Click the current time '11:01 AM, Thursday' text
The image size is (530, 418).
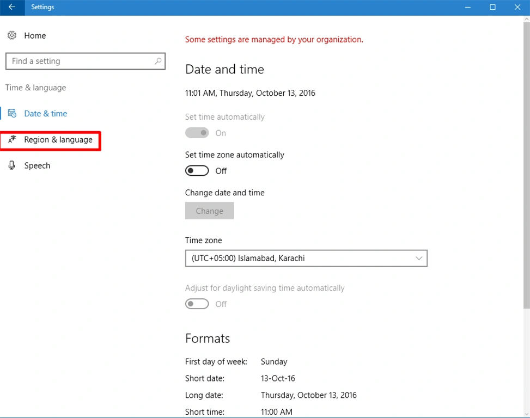pos(250,93)
